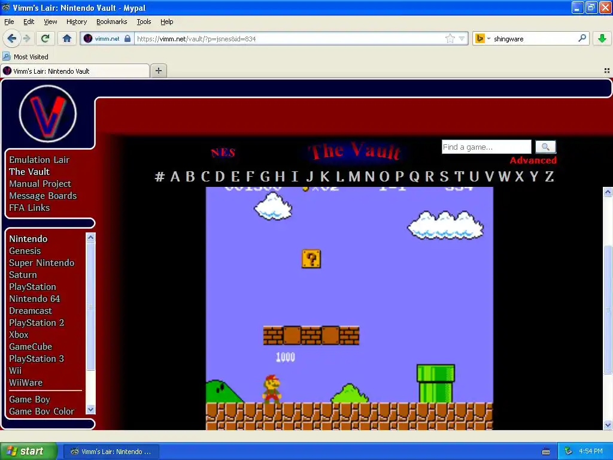Click the Super Mario emulator game screen
613x460 pixels.
click(x=350, y=308)
